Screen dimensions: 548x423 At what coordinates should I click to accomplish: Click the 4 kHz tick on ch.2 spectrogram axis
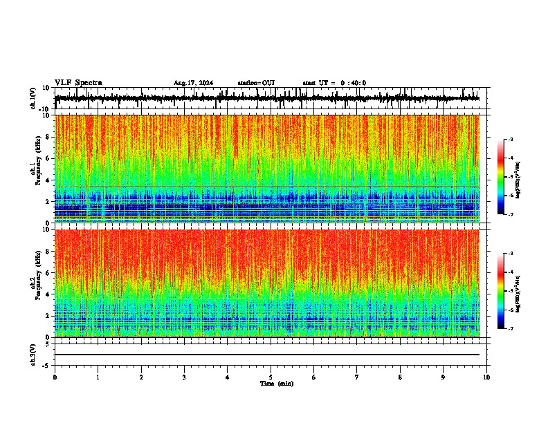click(48, 294)
